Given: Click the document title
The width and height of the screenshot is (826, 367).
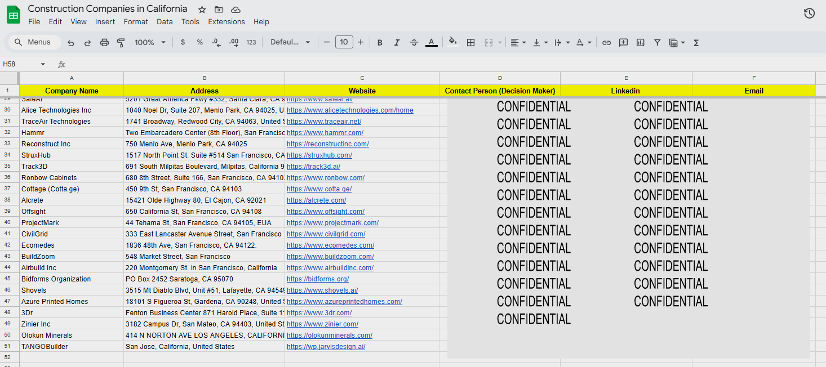Looking at the screenshot, I should click(x=108, y=9).
